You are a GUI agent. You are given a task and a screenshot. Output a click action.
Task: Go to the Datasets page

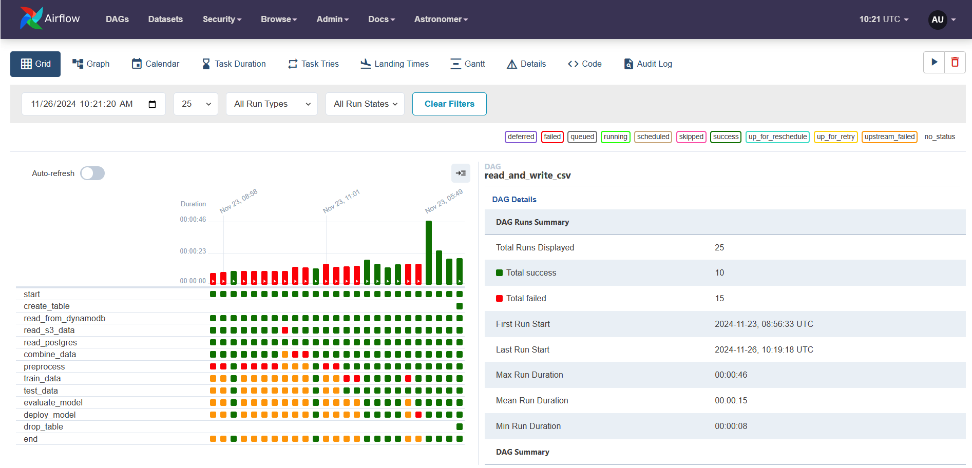tap(165, 19)
